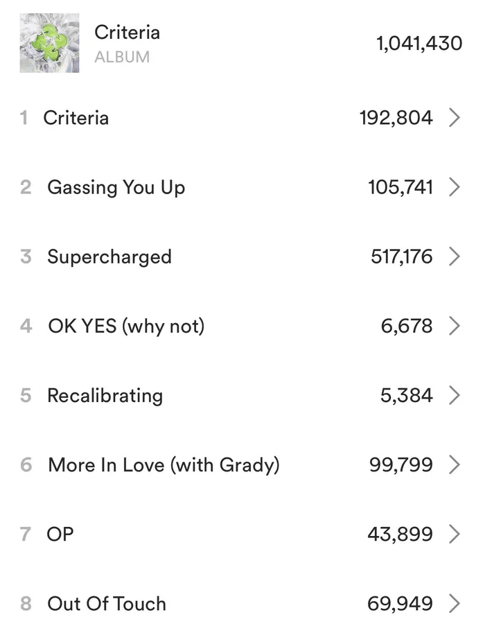Select More In Love (with Grady)
This screenshot has width=483, height=624.
click(164, 465)
